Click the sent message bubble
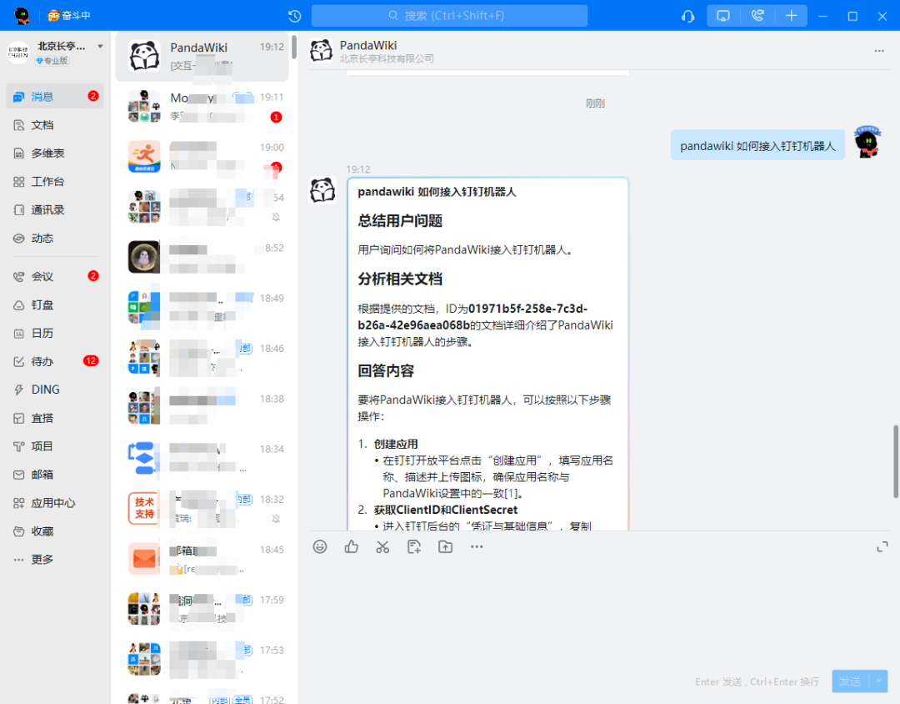Screen dimensions: 900x704 click(757, 145)
